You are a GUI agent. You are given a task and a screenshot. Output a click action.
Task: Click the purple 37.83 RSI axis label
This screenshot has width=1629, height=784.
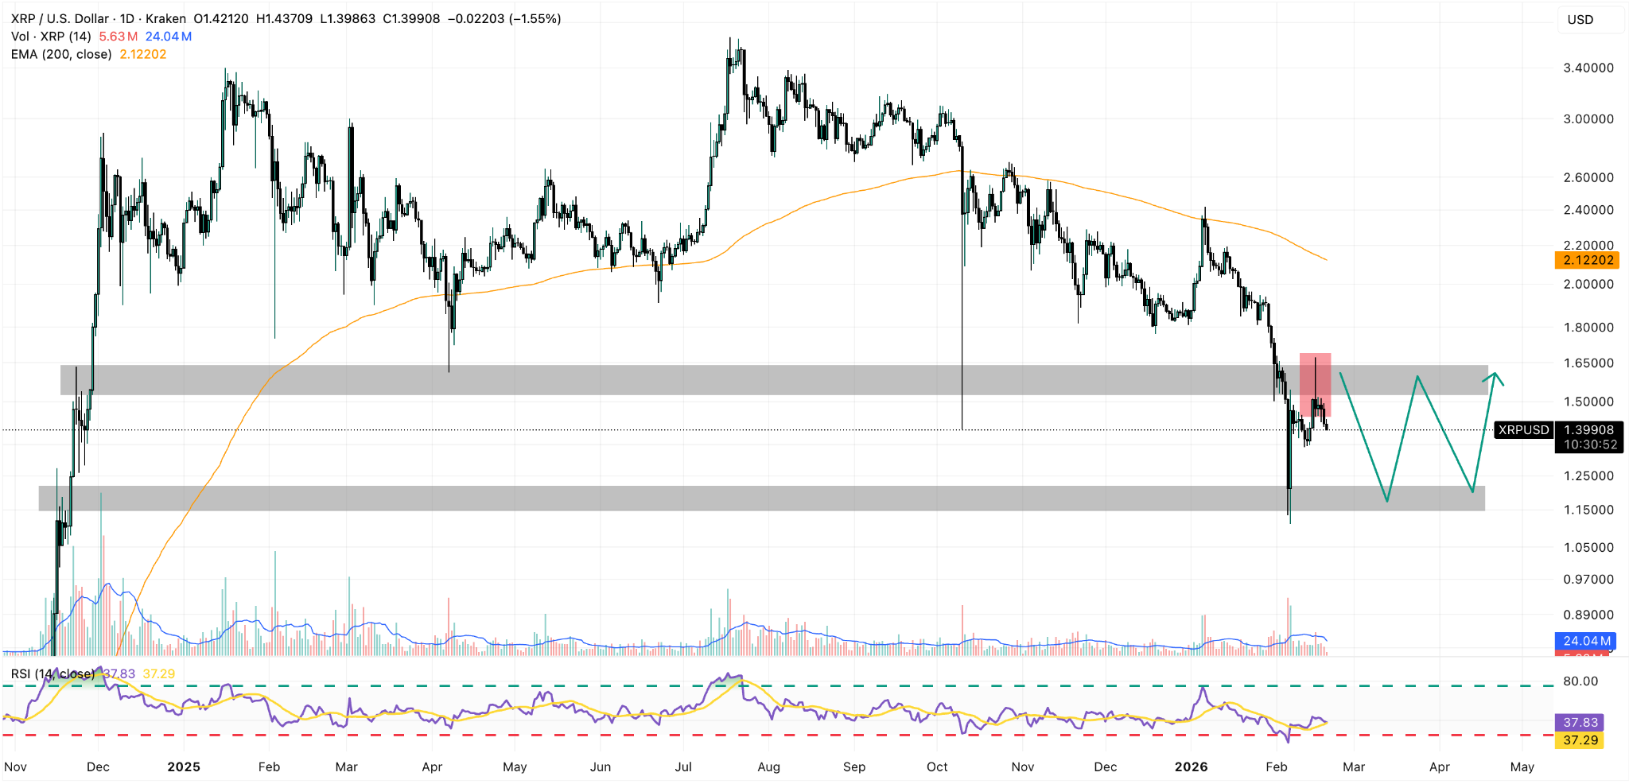point(1580,723)
